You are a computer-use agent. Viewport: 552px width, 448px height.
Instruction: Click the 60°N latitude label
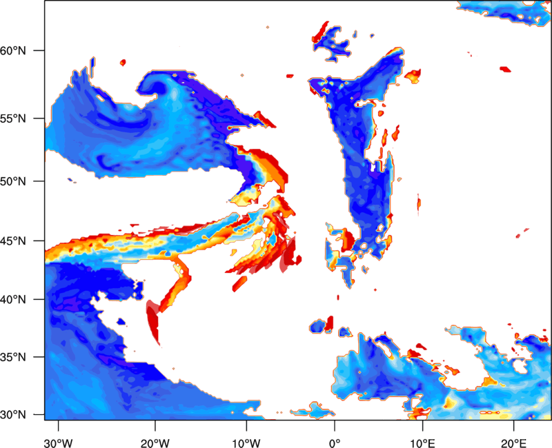pyautogui.click(x=13, y=50)
